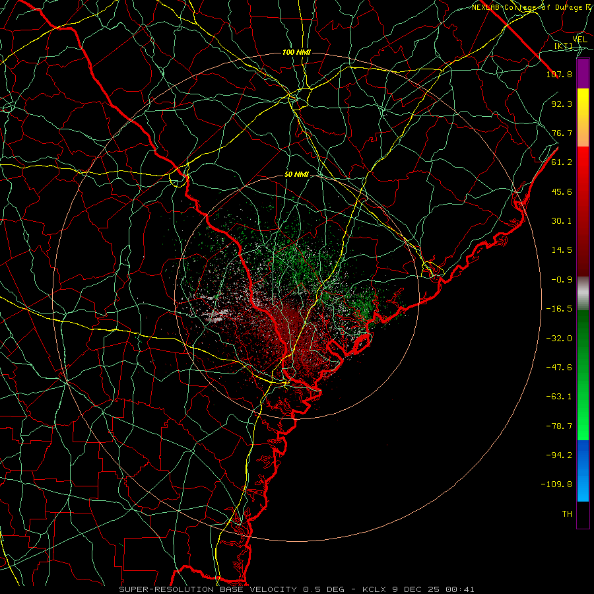Click the yellow-orange segment of the color bar
This screenshot has height=594, width=594.
pos(583,117)
